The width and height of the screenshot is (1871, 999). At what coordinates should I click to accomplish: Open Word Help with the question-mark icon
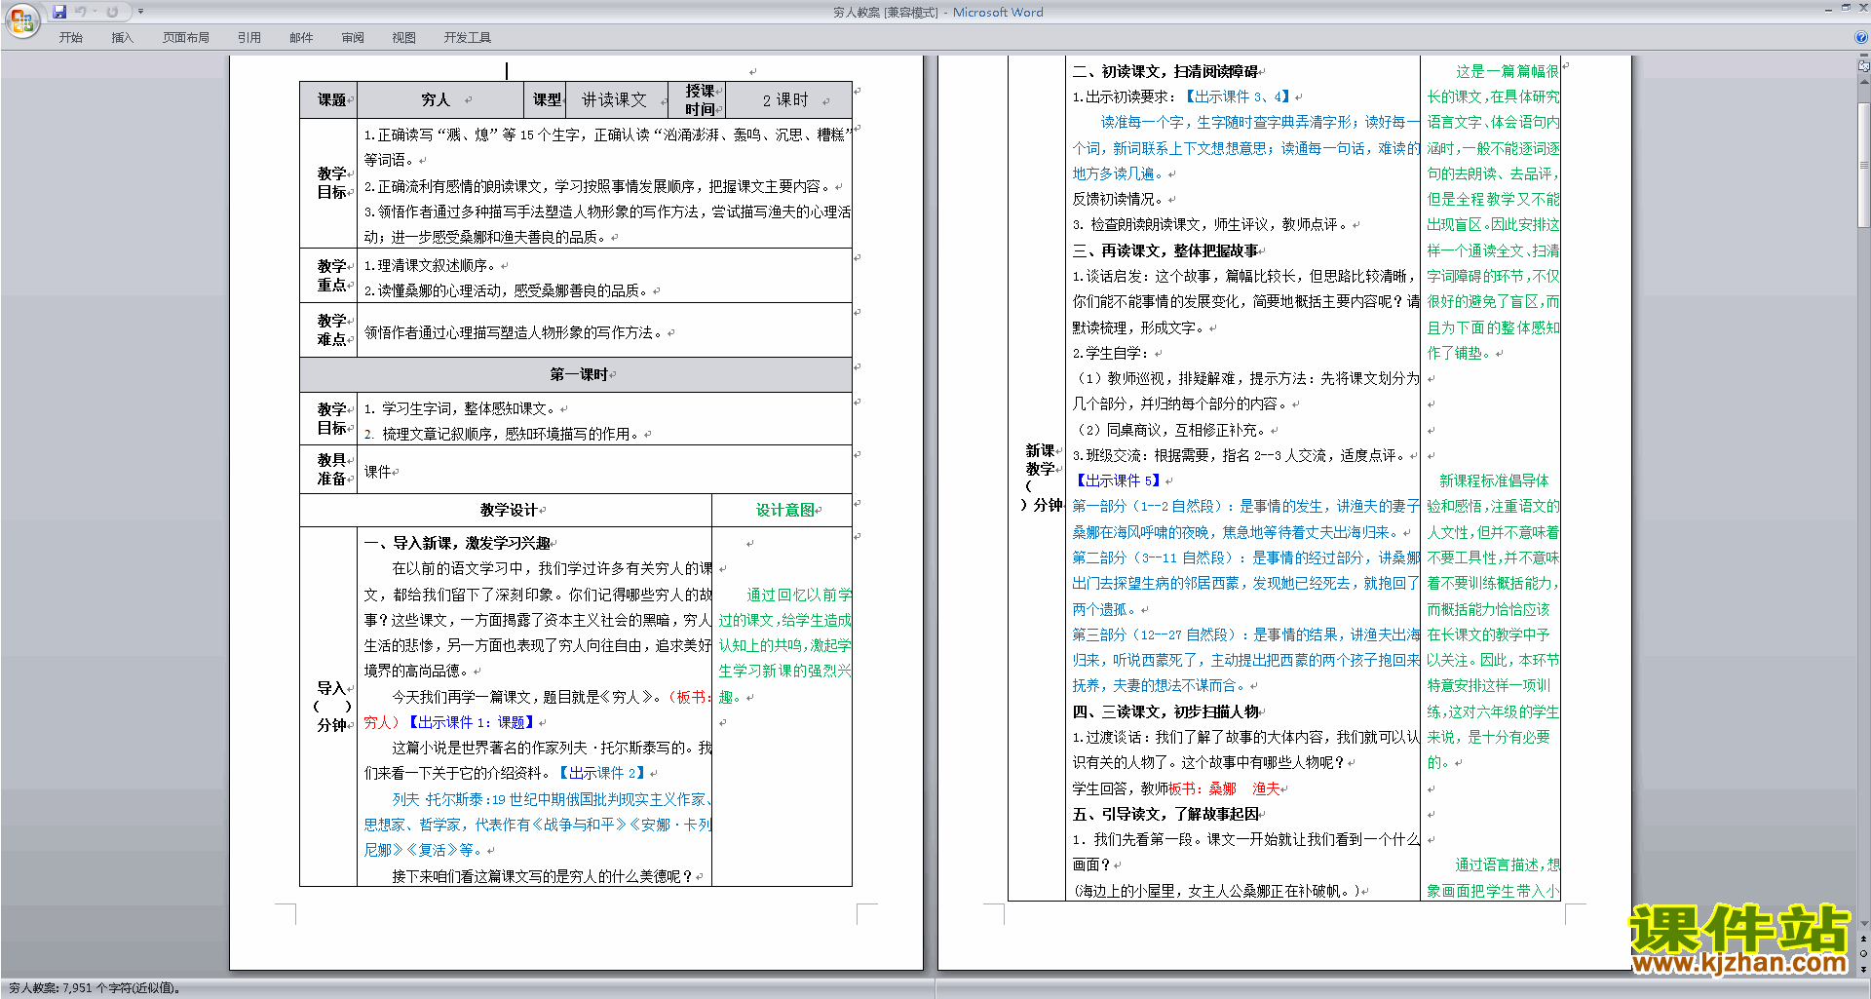coord(1861,38)
